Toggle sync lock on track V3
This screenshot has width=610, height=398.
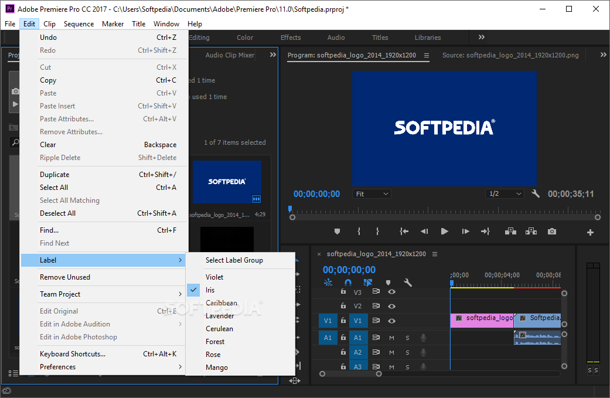pos(376,291)
